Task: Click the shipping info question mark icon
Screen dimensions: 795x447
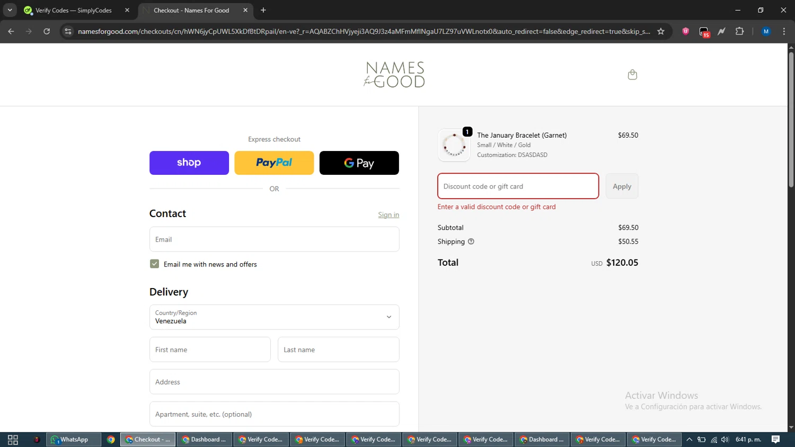Action: click(x=471, y=242)
